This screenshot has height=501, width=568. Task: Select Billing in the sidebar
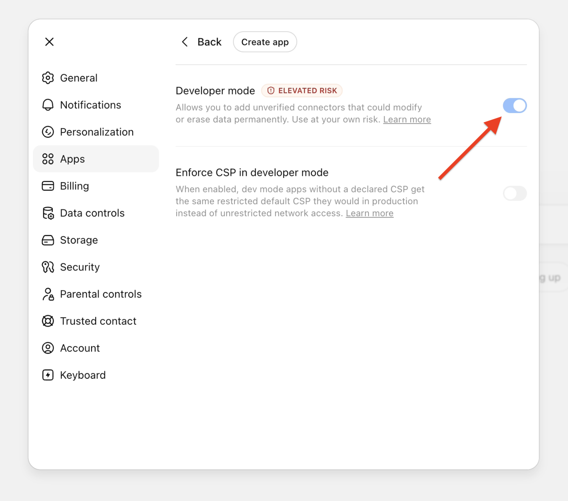point(96,186)
